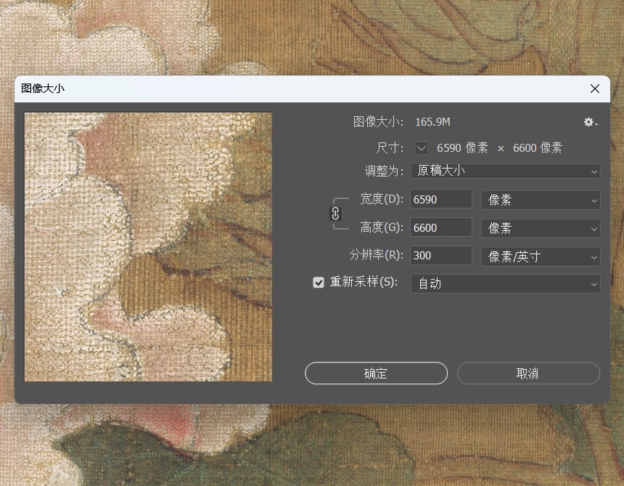Image resolution: width=624 pixels, height=486 pixels.
Task: Open the gear settings menu in the dialog
Action: coord(590,122)
